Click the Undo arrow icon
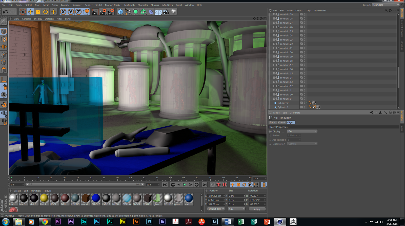405x226 pixels. 6,12
